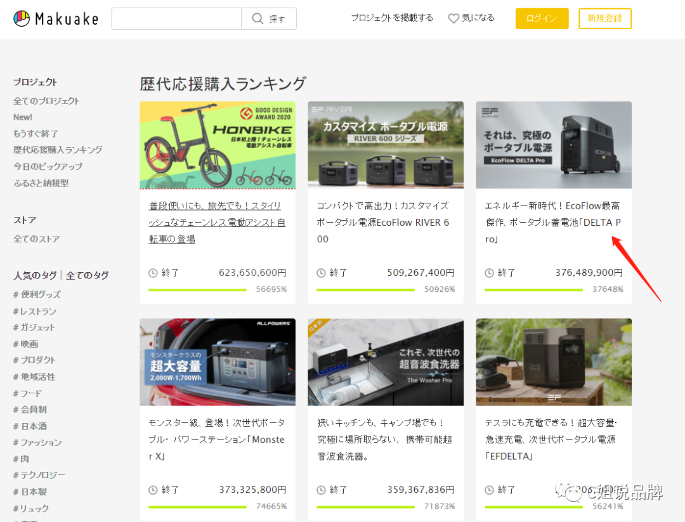
Task: Open tag #ファッション
Action: pyautogui.click(x=37, y=443)
